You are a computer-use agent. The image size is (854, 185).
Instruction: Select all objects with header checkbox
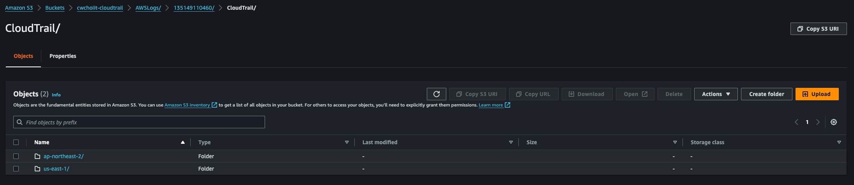pos(16,142)
